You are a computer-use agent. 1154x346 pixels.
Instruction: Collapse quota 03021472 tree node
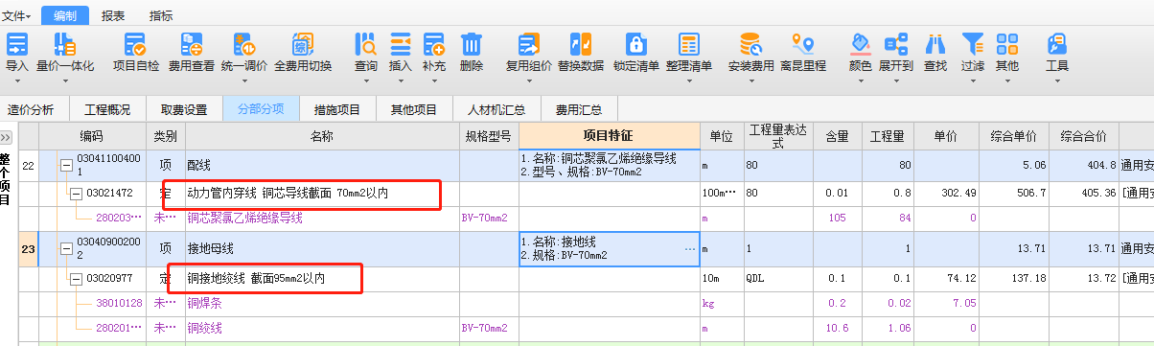click(76, 195)
